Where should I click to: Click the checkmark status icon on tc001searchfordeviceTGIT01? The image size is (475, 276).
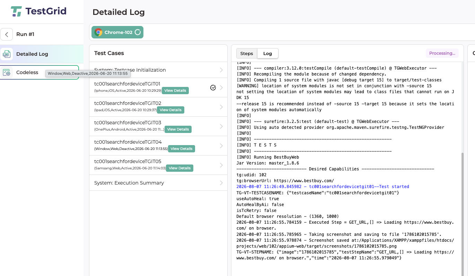click(x=213, y=88)
